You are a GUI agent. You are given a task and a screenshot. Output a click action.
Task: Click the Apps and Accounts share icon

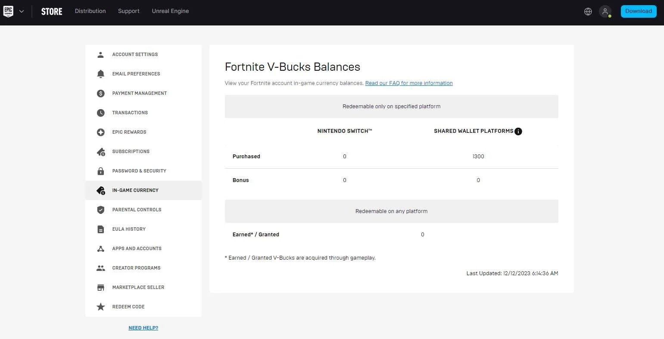tap(101, 249)
